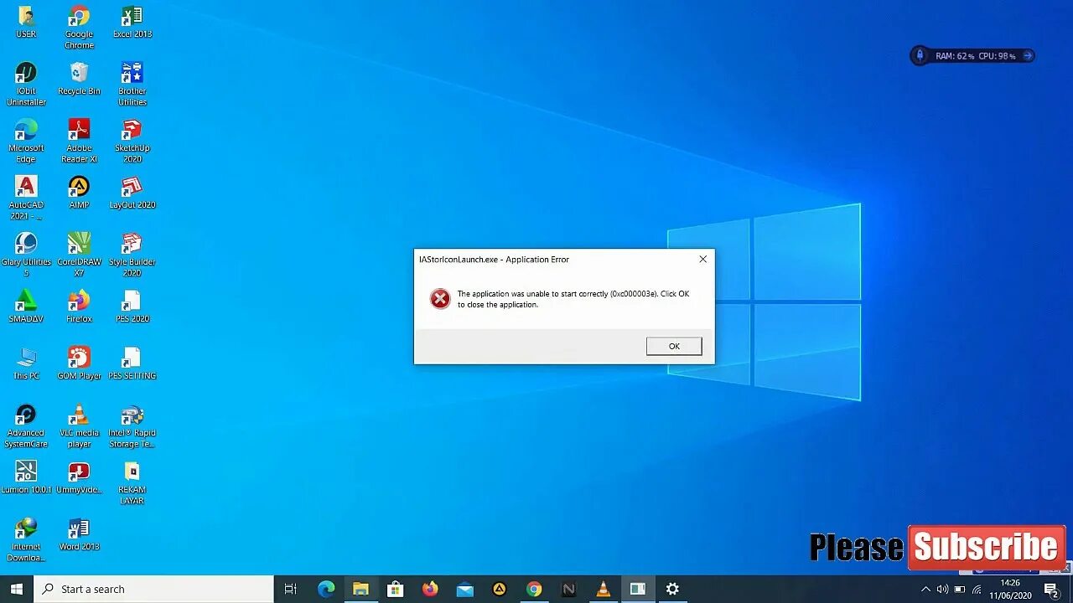Viewport: 1073px width, 603px height.
Task: Click the rocket icon on the performance monitor widget
Action: [920, 56]
